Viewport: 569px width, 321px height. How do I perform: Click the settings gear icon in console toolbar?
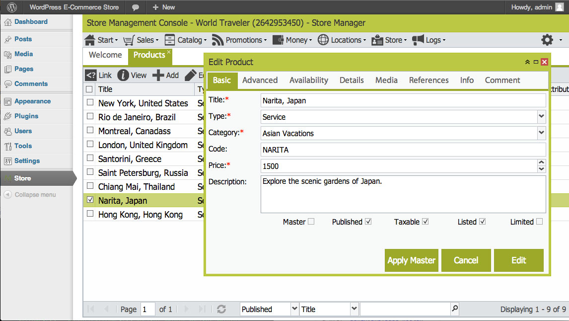pos(547,40)
